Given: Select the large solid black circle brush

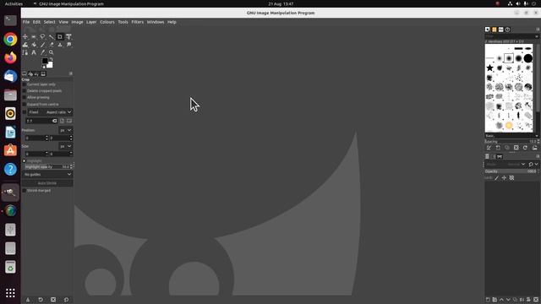Looking at the screenshot, I should (x=527, y=58).
